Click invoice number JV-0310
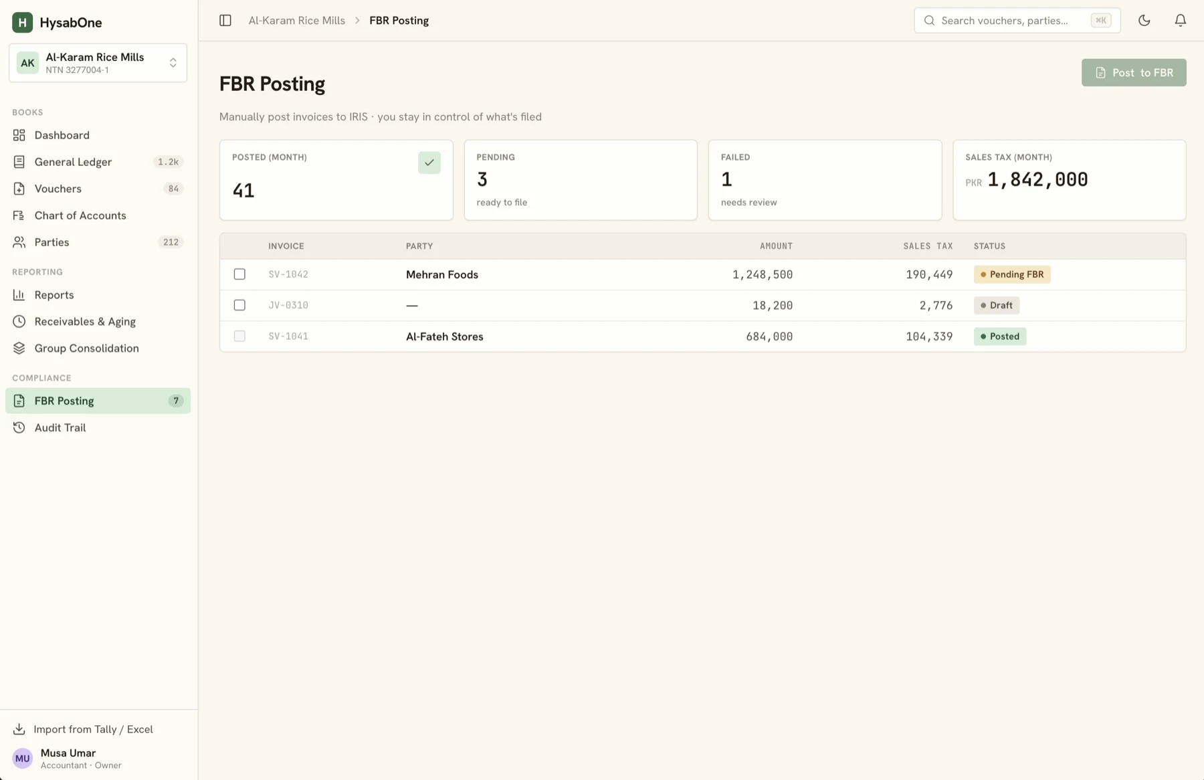The image size is (1204, 780). pos(288,305)
